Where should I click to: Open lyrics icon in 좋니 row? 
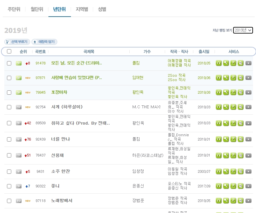(x=240, y=186)
